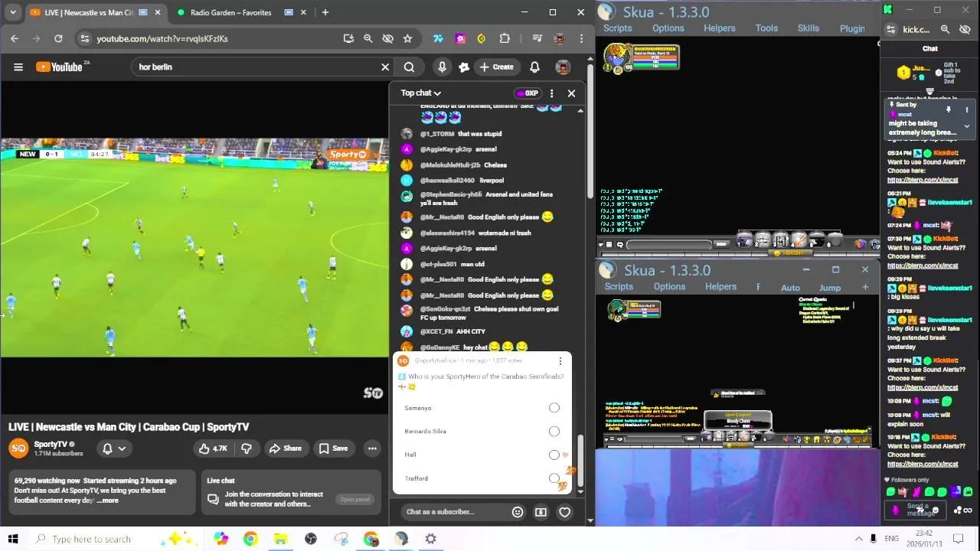Screen dimensions: 980x551
Task: Open Tools menu in top Skua window
Action: (766, 28)
